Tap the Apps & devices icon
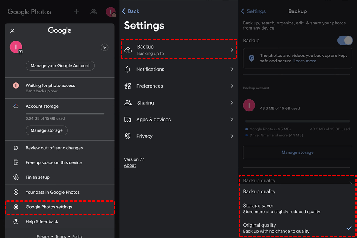357x238 pixels. pos(128,120)
